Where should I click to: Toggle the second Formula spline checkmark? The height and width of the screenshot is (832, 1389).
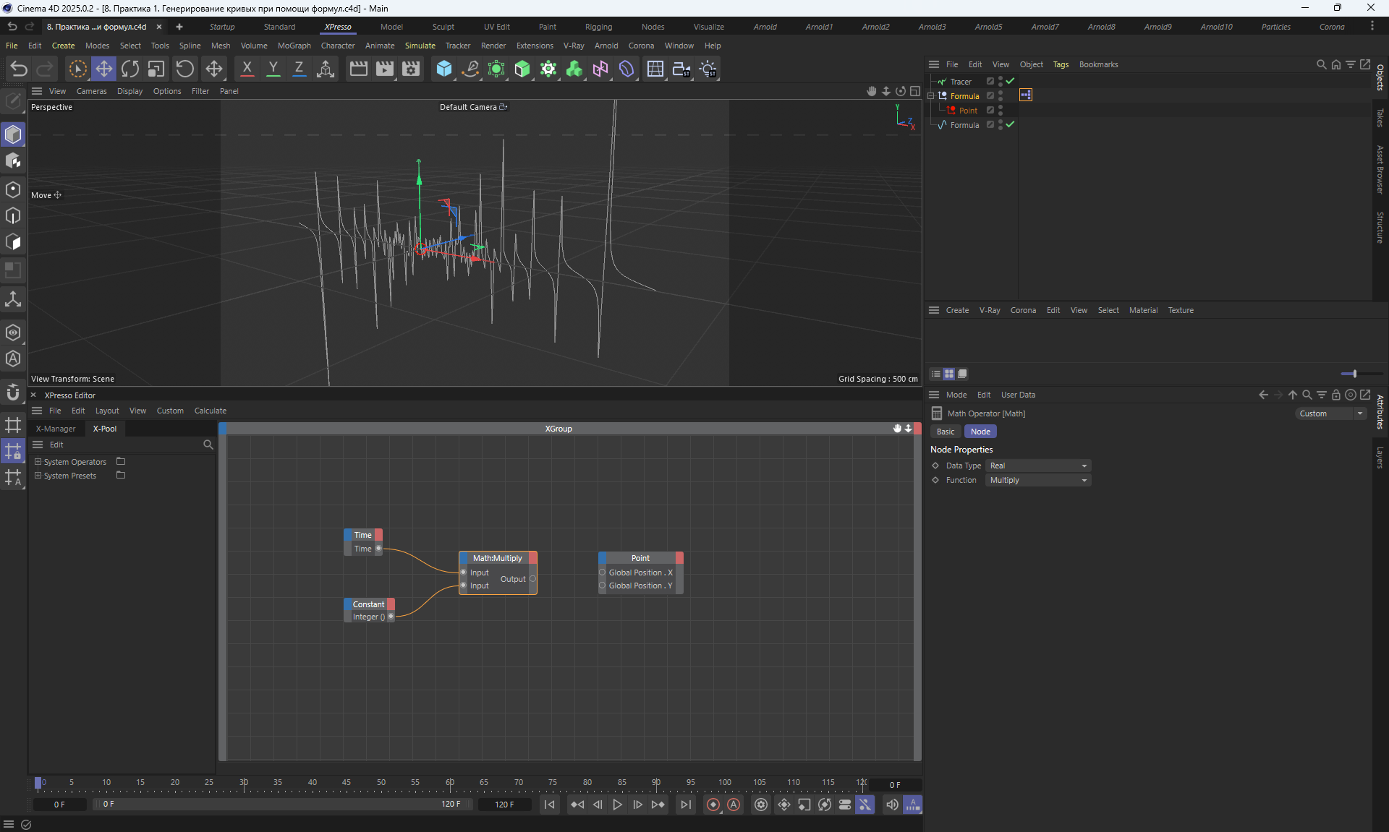[x=1011, y=124]
